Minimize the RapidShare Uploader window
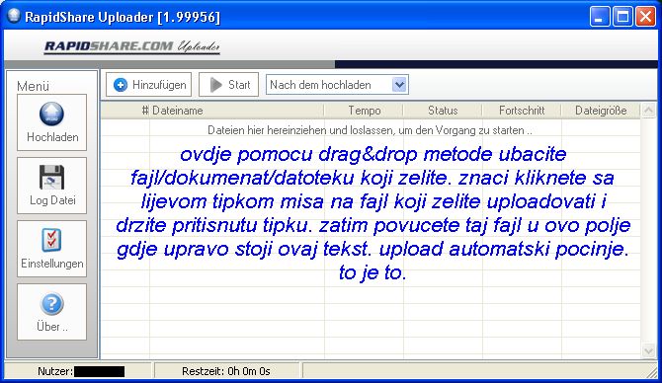 (x=600, y=17)
